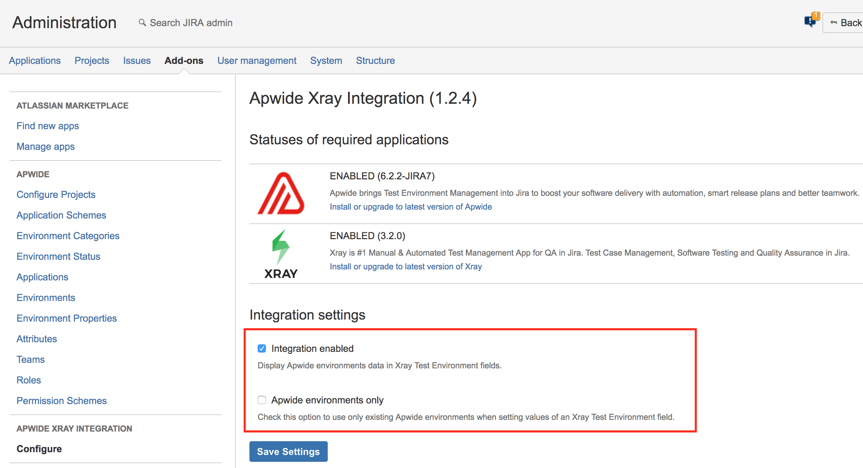Click the Save Settings button

[x=288, y=452]
